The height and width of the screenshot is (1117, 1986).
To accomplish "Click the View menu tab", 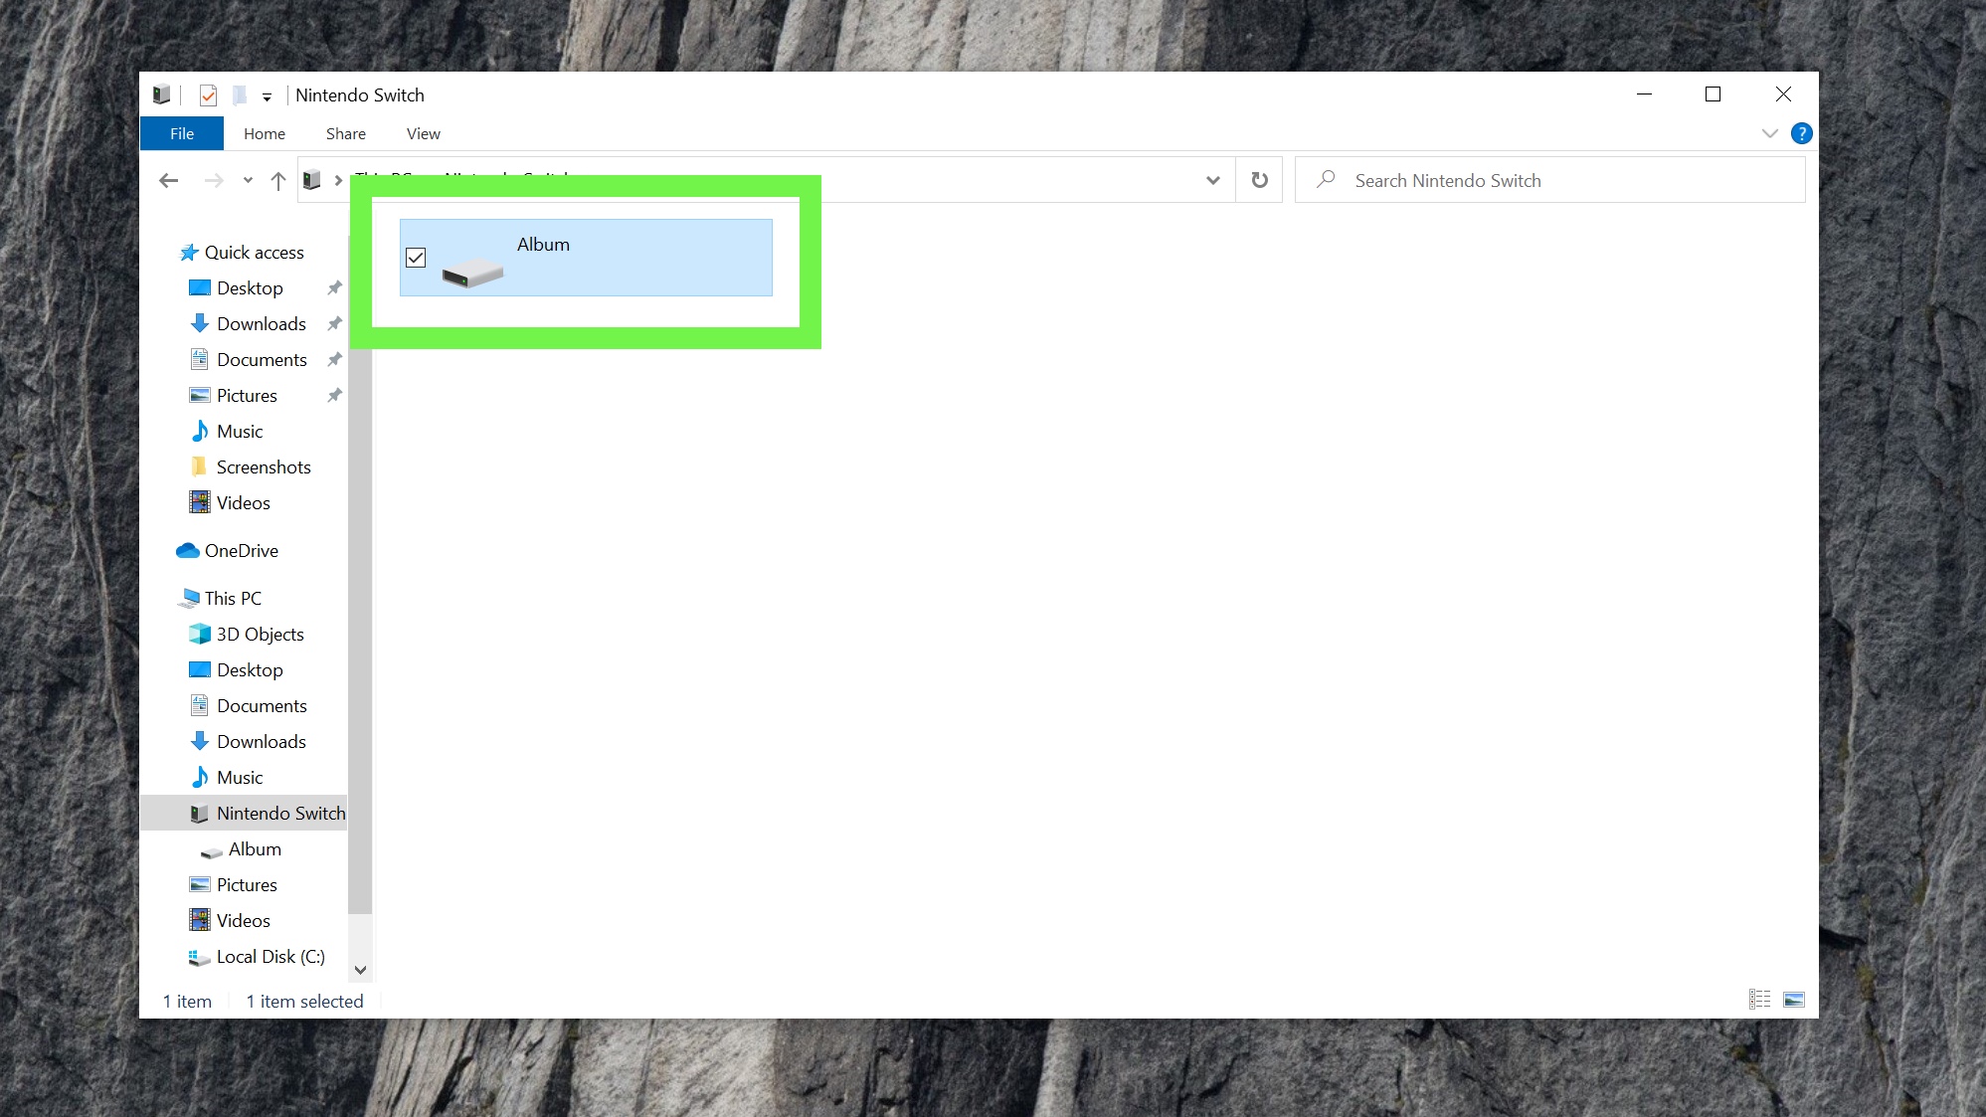I will pyautogui.click(x=423, y=133).
